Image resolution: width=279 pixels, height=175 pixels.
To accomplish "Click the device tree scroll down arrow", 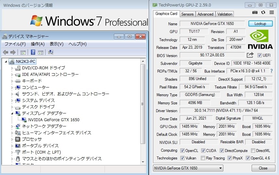I will coord(143,162).
